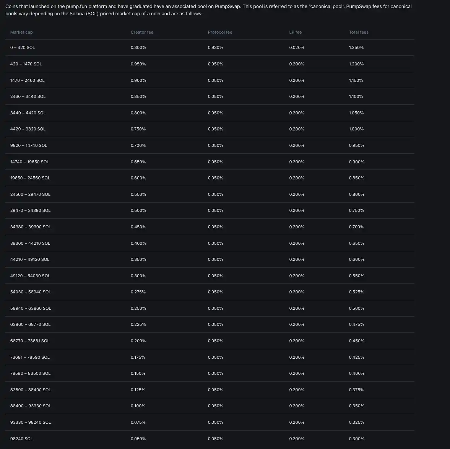The height and width of the screenshot is (449, 450).
Task: Click the LP fee column header
Action: tap(295, 32)
